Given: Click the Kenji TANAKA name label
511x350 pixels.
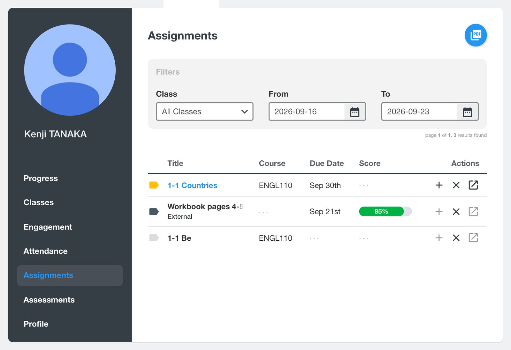Looking at the screenshot, I should click(x=56, y=134).
